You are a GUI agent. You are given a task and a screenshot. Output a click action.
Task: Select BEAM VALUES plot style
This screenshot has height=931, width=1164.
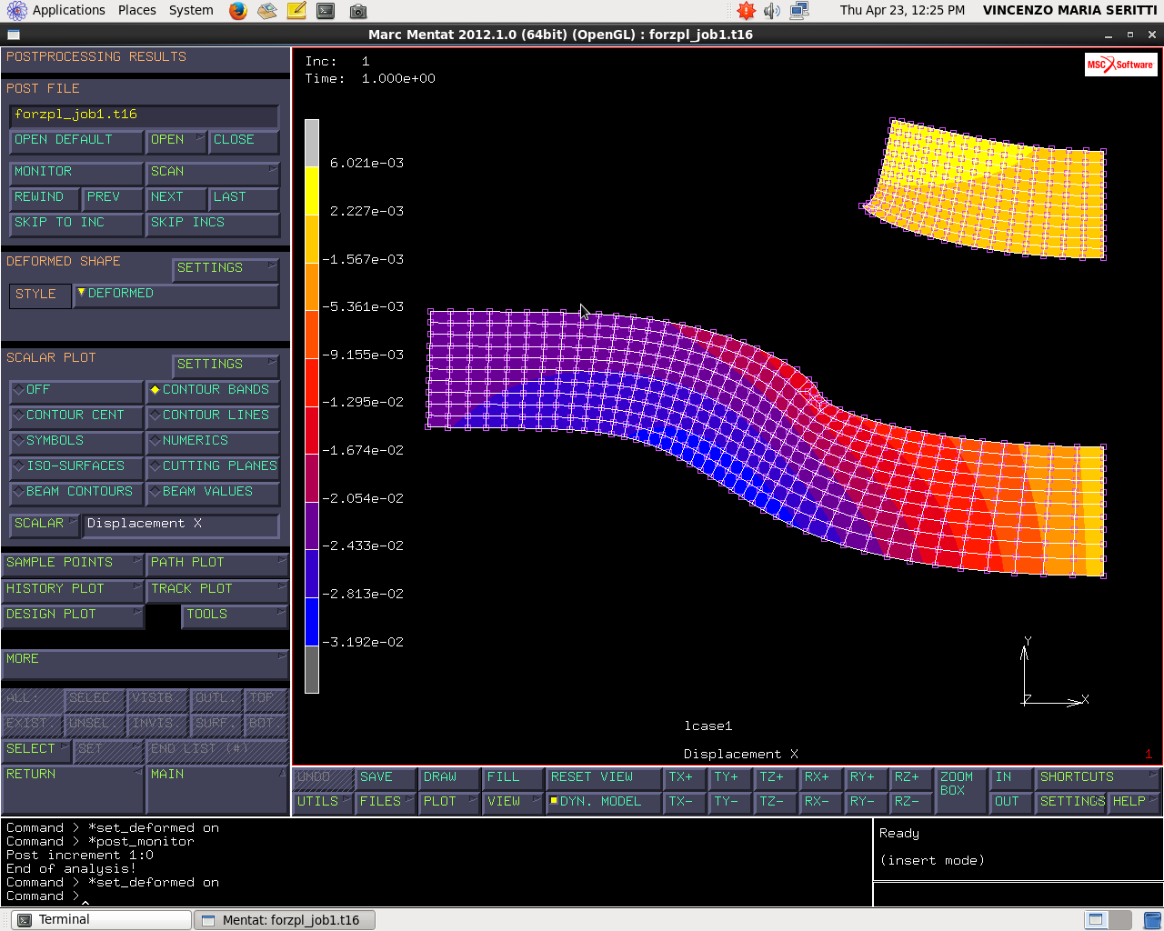[213, 492]
